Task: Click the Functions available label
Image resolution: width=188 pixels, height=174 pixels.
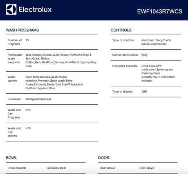Action: point(125,66)
